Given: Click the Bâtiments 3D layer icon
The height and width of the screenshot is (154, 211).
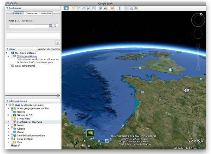Looking at the screenshot, I should click(15, 115).
